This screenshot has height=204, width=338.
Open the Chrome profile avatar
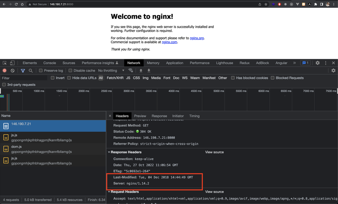[328, 4]
